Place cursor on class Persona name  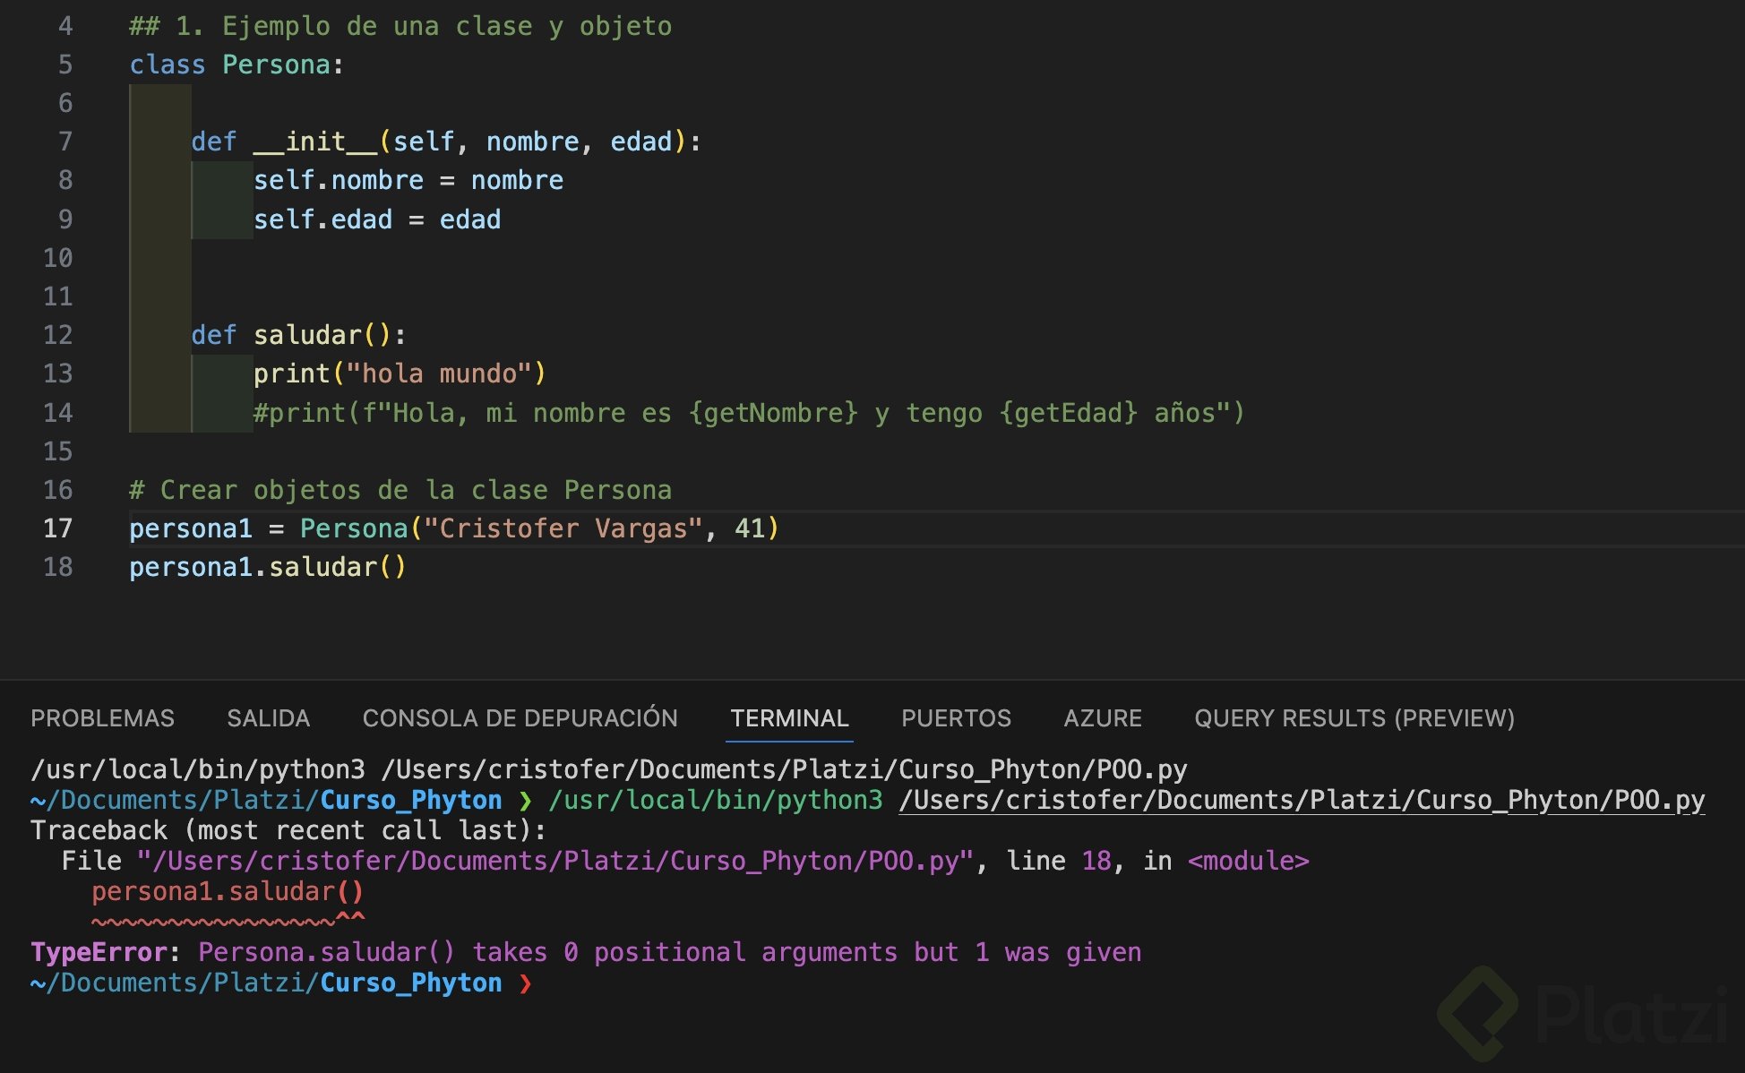coord(276,64)
